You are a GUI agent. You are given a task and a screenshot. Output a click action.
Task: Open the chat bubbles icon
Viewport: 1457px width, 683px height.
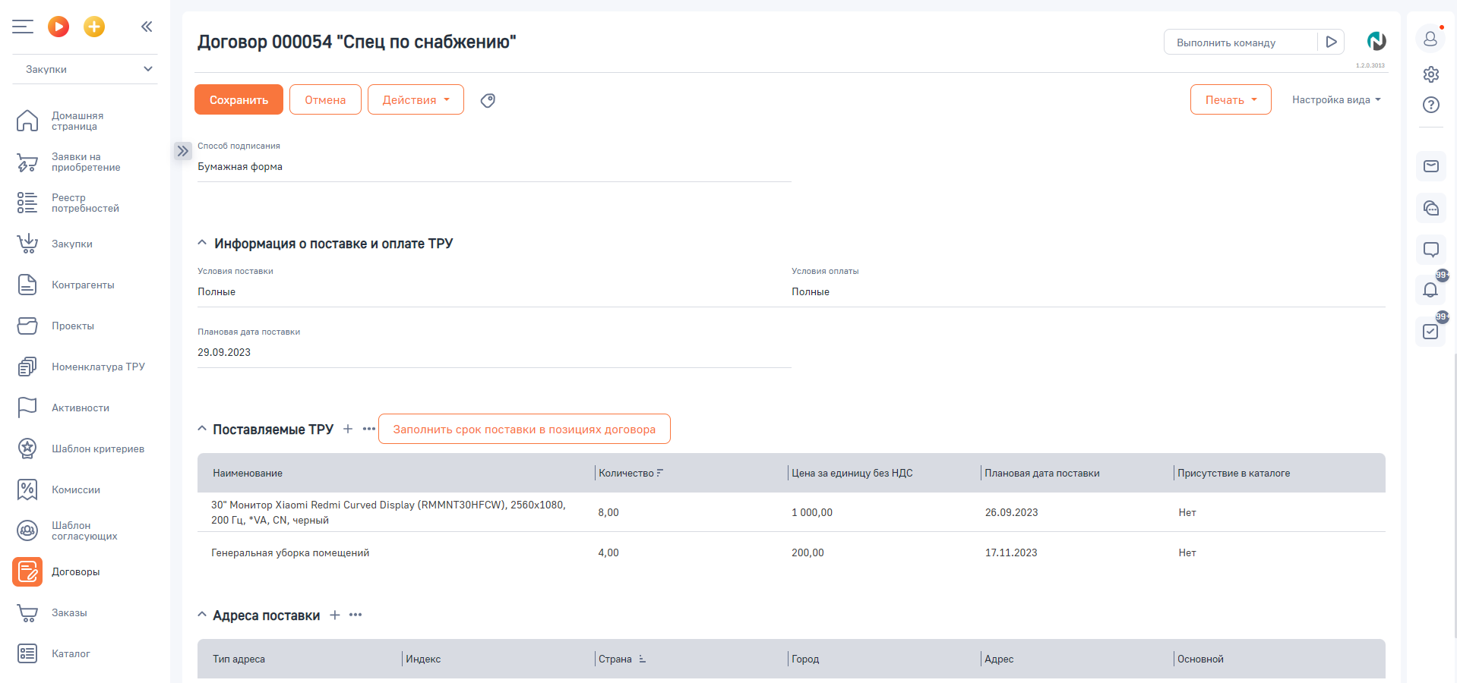point(1431,208)
